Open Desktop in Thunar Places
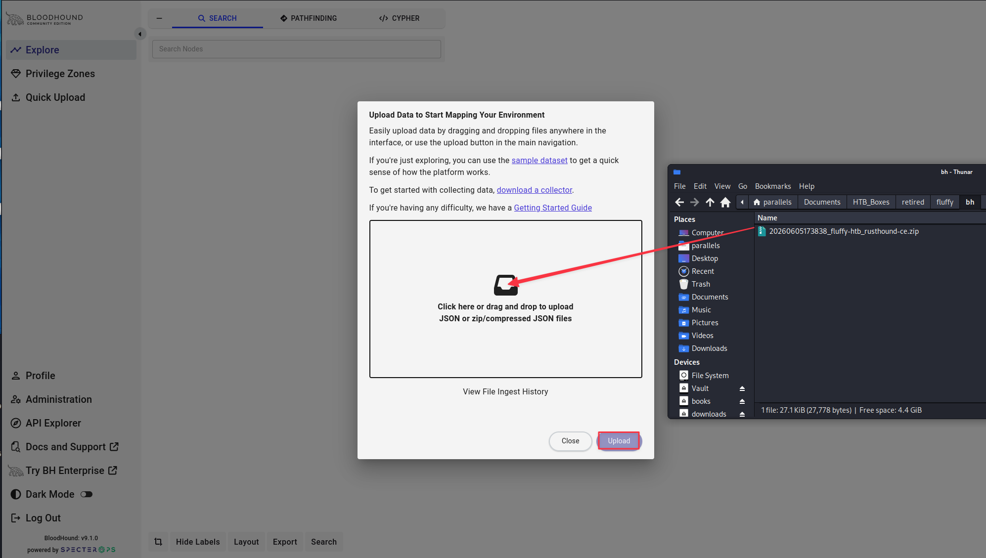This screenshot has height=558, width=986. [705, 258]
